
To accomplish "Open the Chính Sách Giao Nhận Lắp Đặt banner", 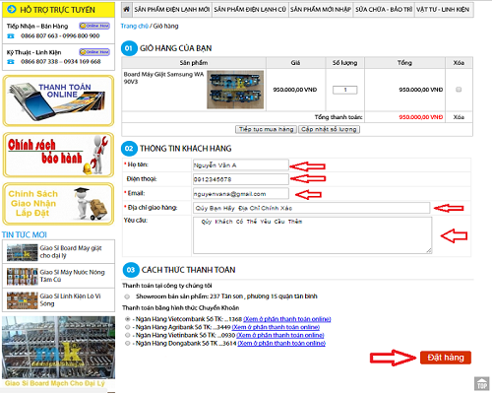I will tap(58, 204).
